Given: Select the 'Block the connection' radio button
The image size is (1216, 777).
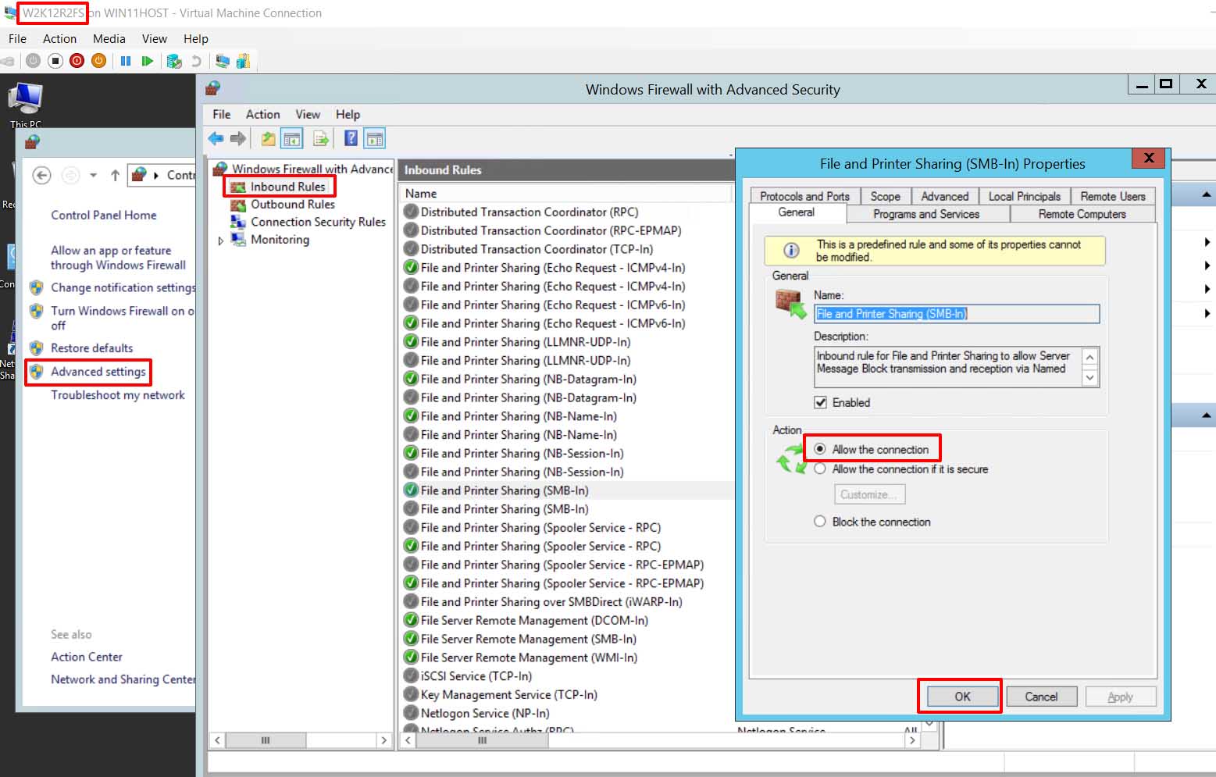Looking at the screenshot, I should (820, 522).
